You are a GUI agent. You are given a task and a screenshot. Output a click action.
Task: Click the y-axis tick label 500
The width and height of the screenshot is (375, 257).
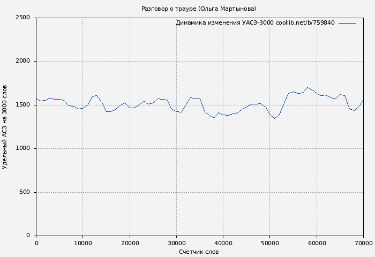click(x=25, y=192)
